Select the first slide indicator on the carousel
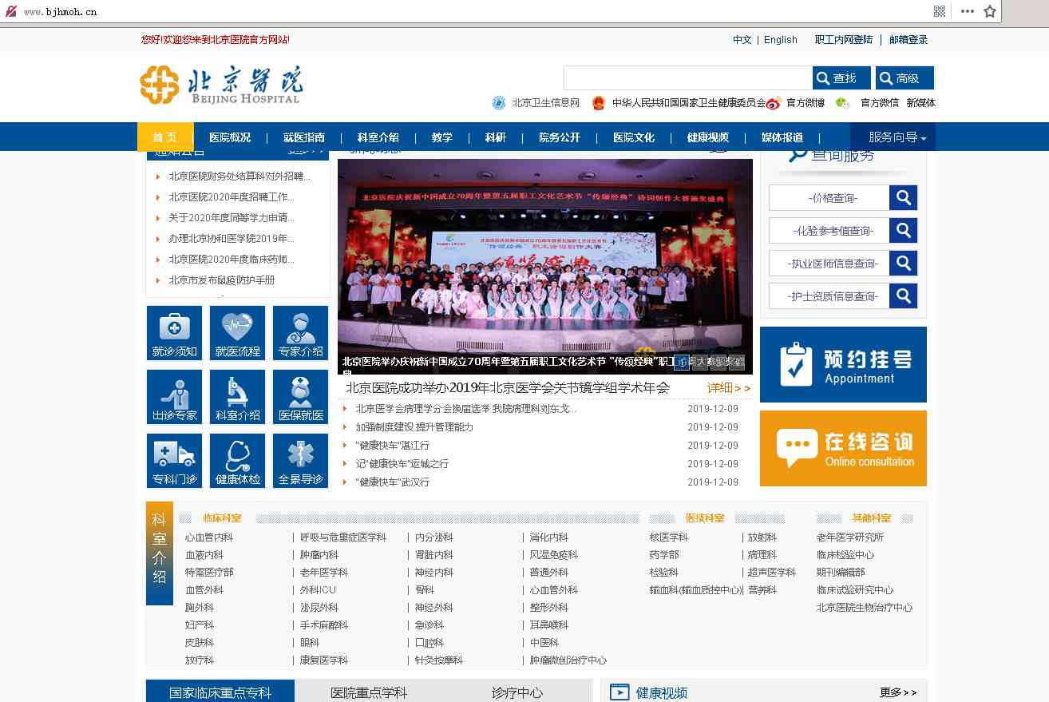 (681, 363)
